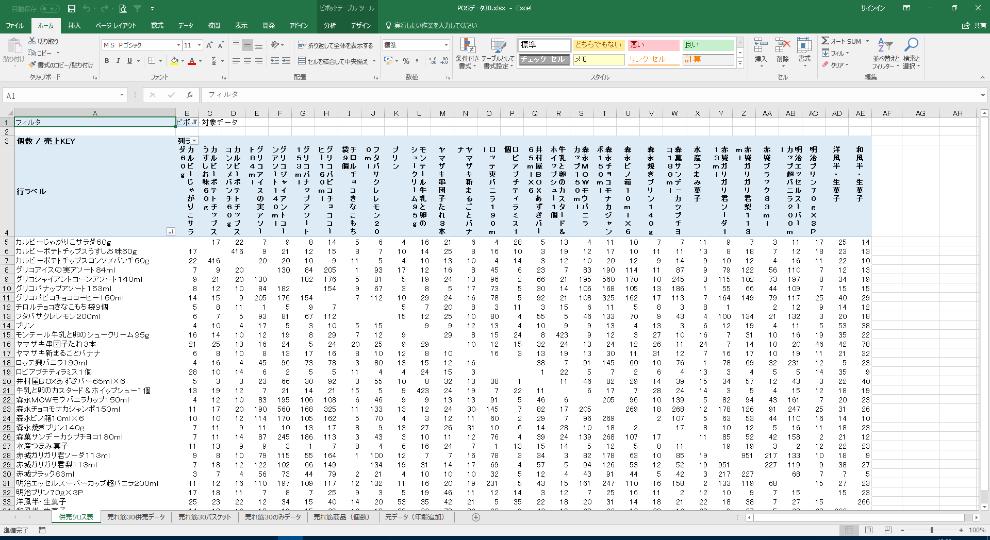The height and width of the screenshot is (540, 990).
Task: Switch to the 数式 ribbon tab
Action: tap(157, 25)
